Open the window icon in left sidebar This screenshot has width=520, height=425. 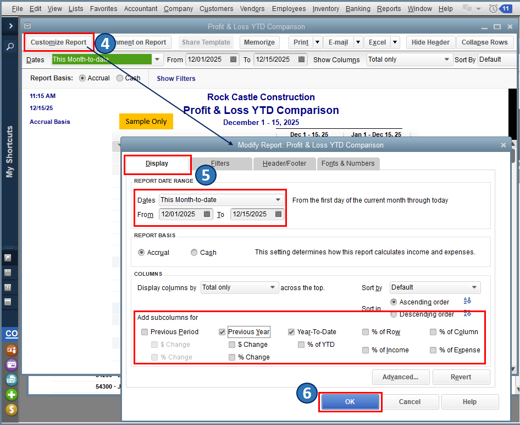8,302
